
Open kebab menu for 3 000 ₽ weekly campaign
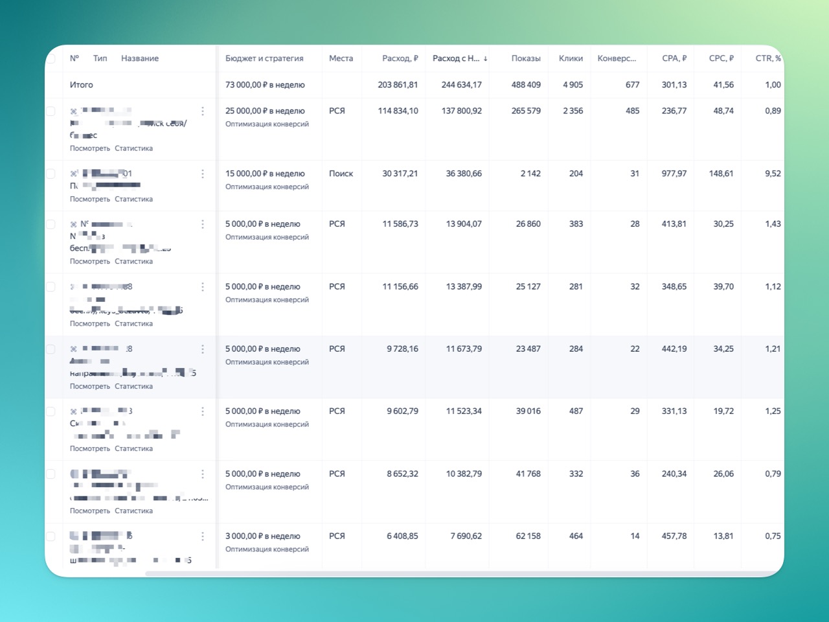(203, 536)
